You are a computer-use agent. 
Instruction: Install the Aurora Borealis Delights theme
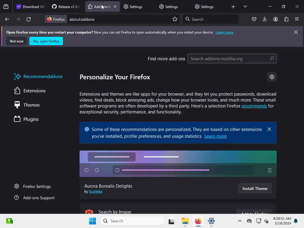click(x=255, y=189)
